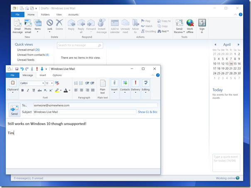Toggle underline formatting
Viewport: 251px width, 188px height.
click(34, 90)
